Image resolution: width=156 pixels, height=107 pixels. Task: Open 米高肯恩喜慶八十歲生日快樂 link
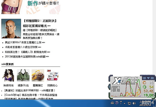coord(21,47)
